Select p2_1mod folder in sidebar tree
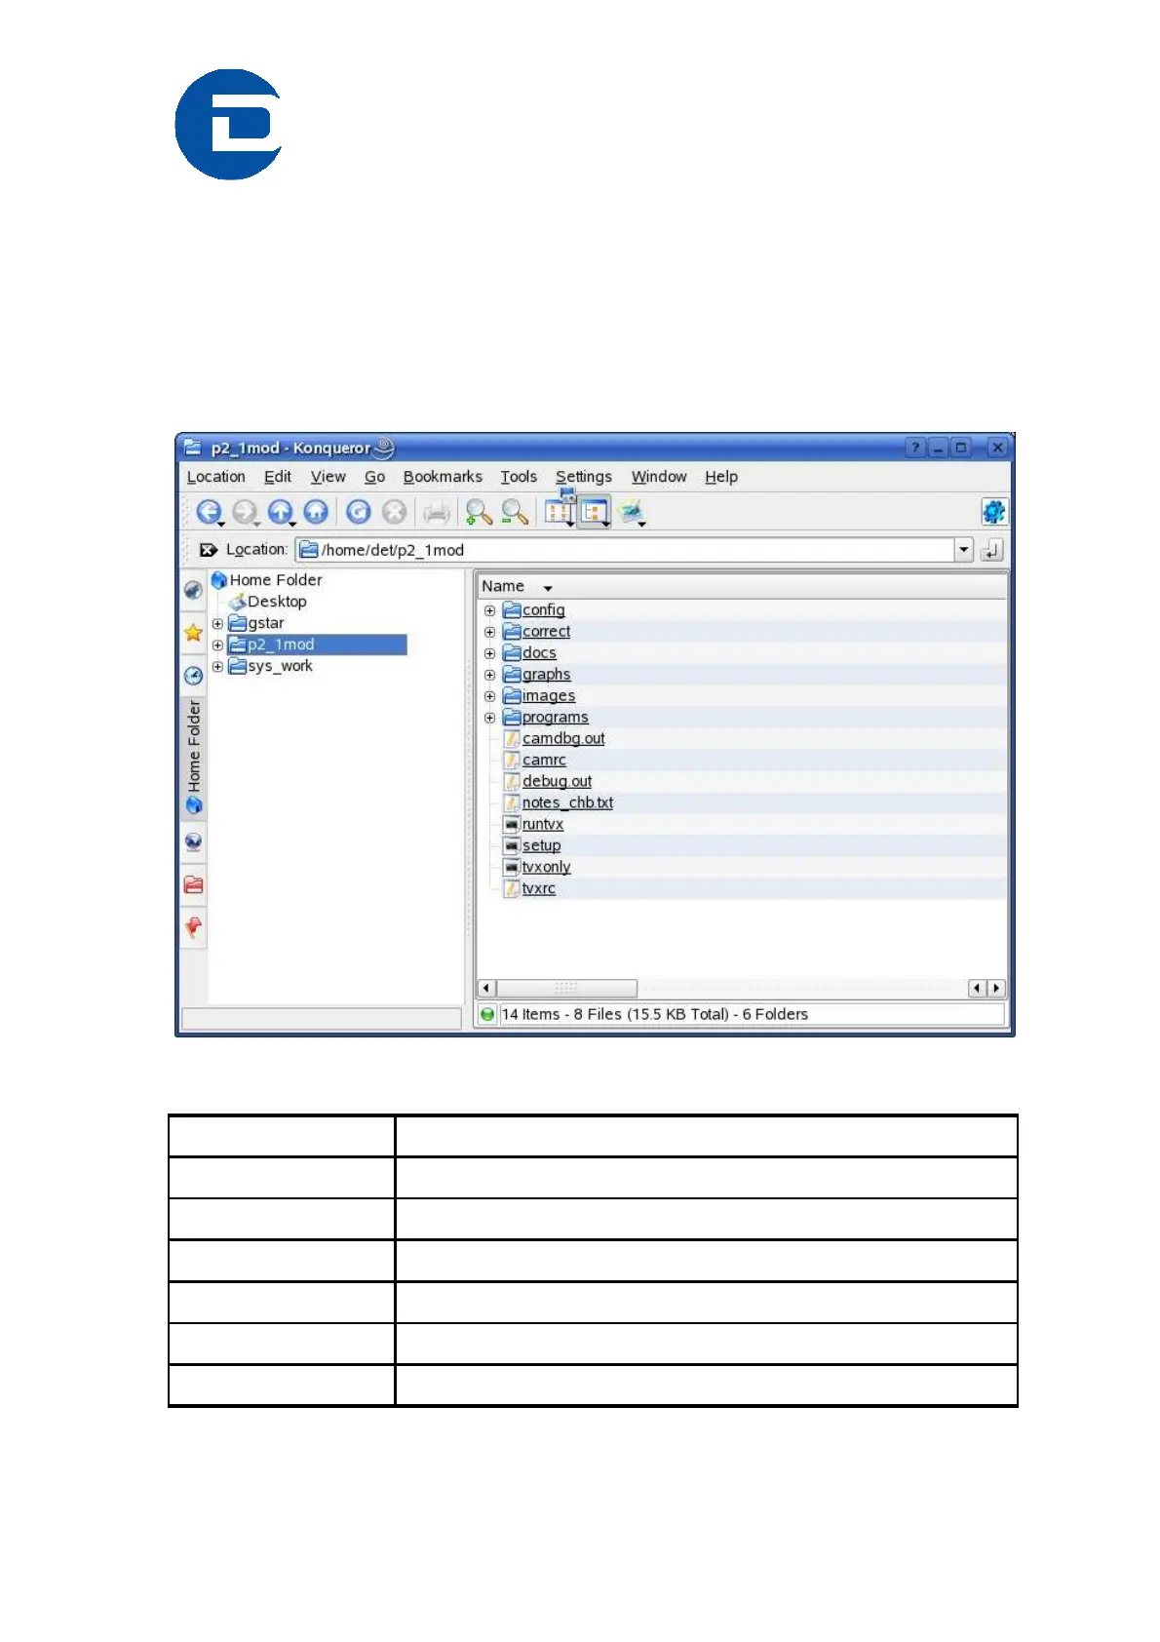The height and width of the screenshot is (1642, 1160). (317, 645)
